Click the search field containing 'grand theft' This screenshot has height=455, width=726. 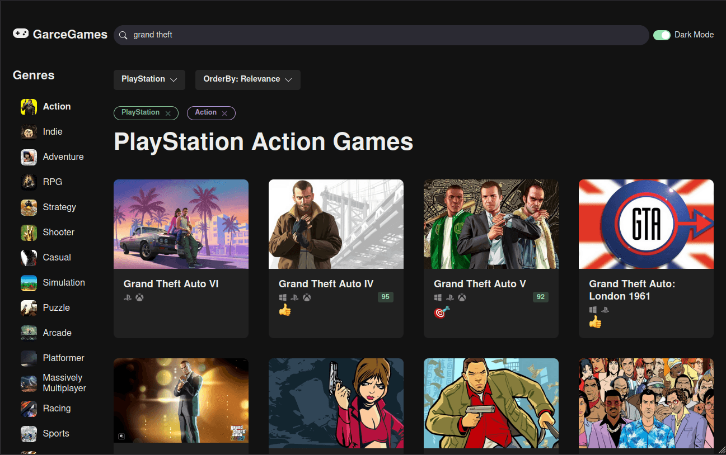[381, 35]
